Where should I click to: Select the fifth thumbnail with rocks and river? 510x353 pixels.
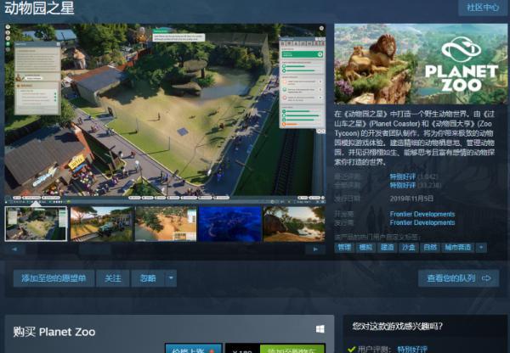tap(294, 224)
